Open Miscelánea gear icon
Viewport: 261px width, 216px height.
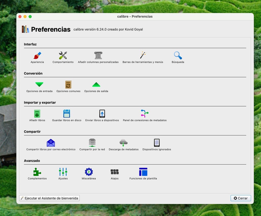pos(89,172)
